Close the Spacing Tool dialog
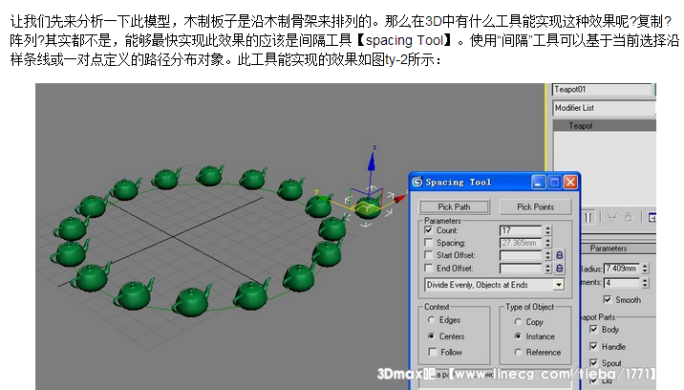The height and width of the screenshot is (390, 684). pyautogui.click(x=570, y=183)
